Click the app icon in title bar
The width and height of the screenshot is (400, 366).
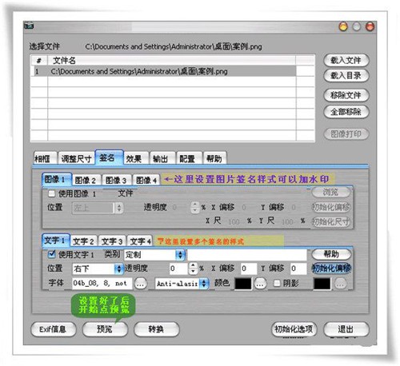[x=29, y=26]
